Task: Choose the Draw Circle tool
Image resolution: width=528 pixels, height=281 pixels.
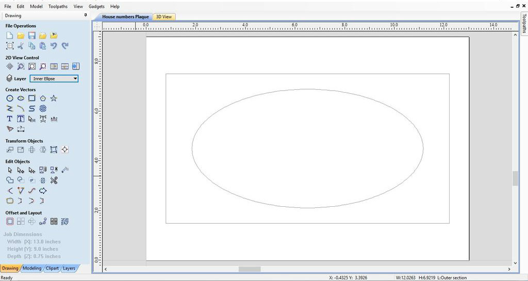Action: pyautogui.click(x=10, y=98)
